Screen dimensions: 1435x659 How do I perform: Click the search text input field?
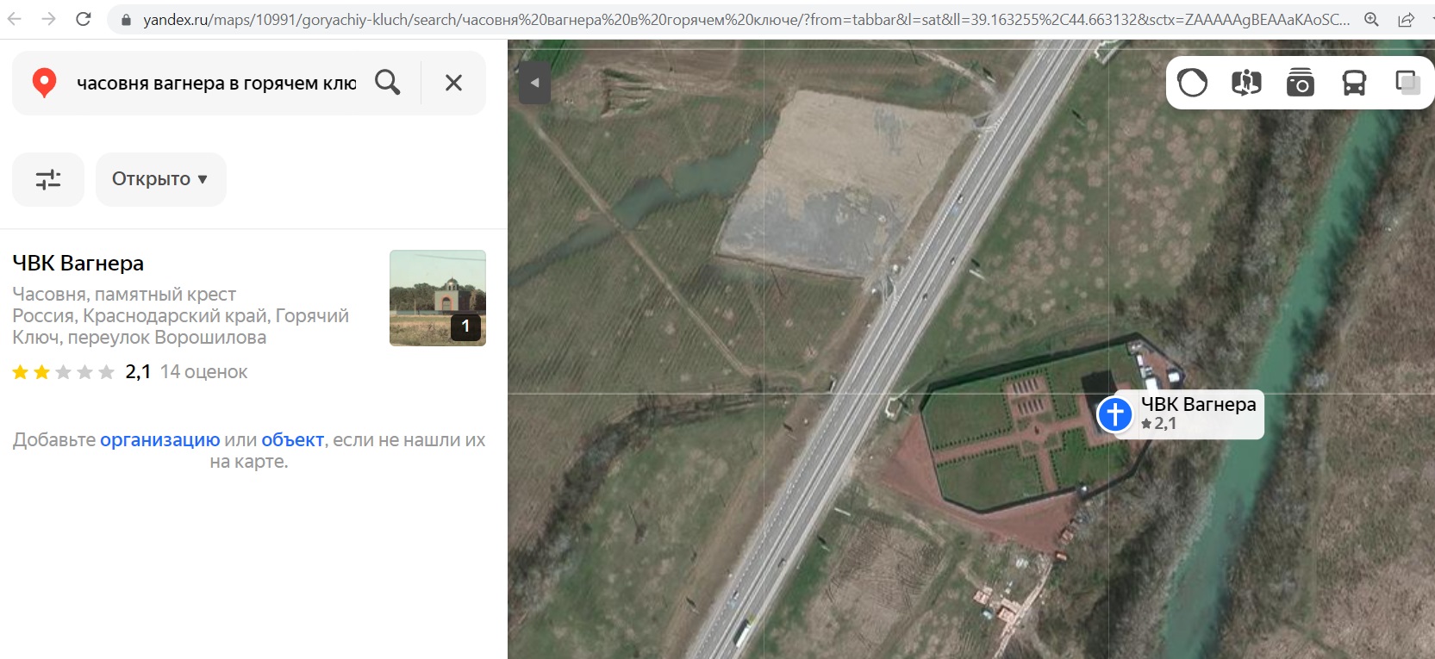coord(215,83)
